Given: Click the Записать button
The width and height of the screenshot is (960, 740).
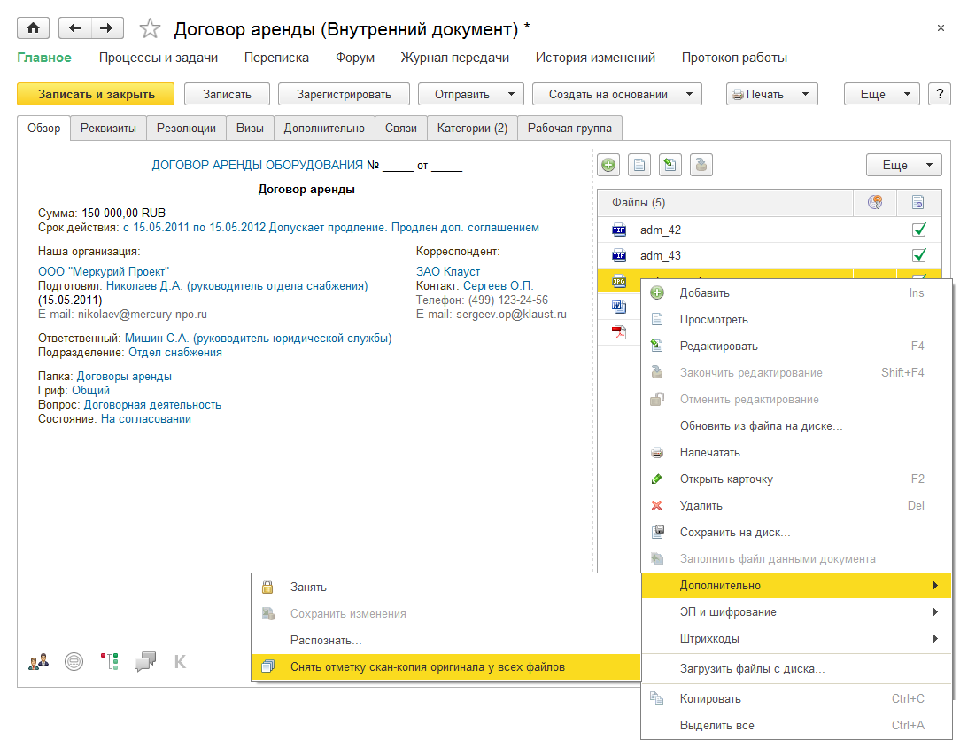Looking at the screenshot, I should 227,94.
